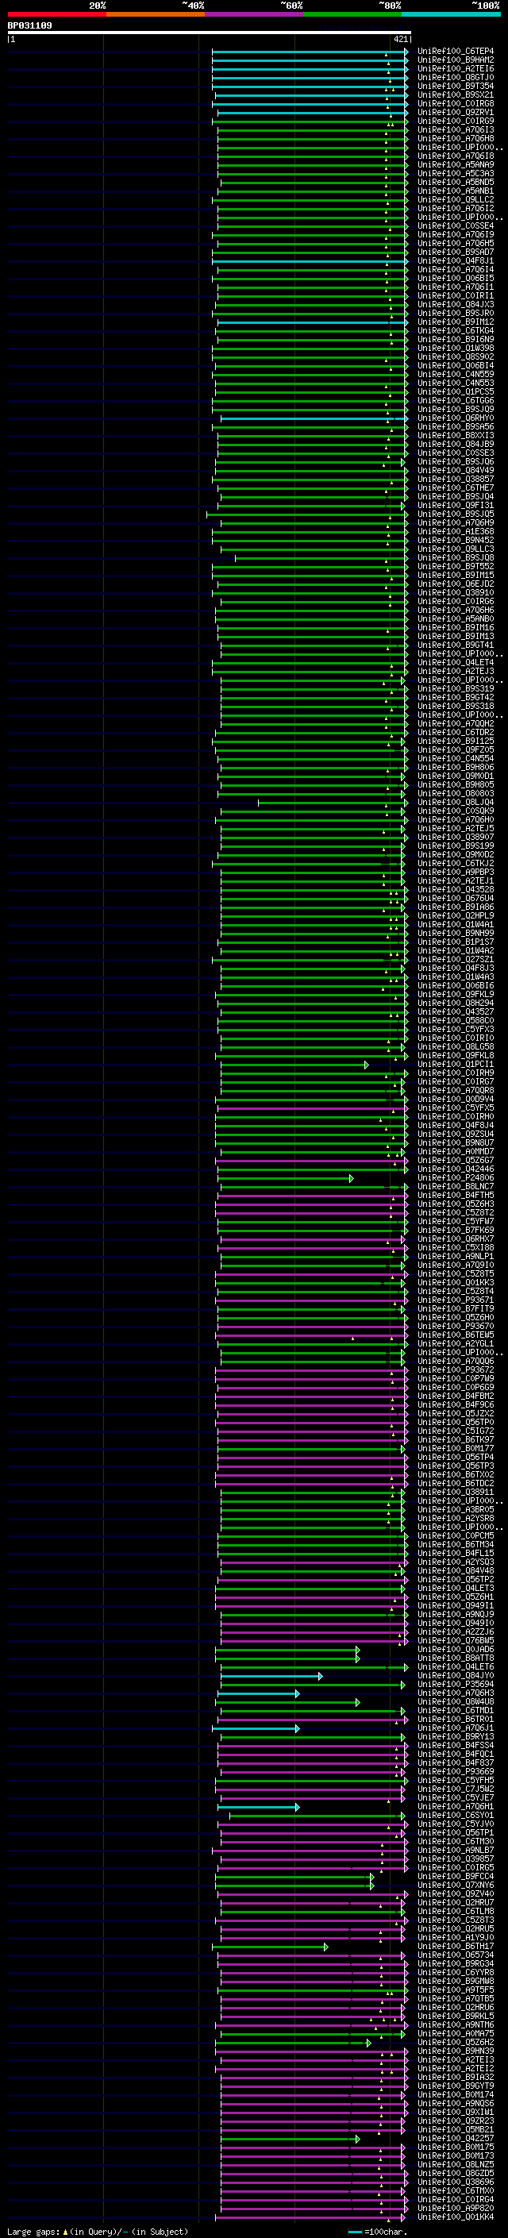The image size is (508, 2238).
Task: Click the red 20% identity color segment
Action: [x=56, y=14]
